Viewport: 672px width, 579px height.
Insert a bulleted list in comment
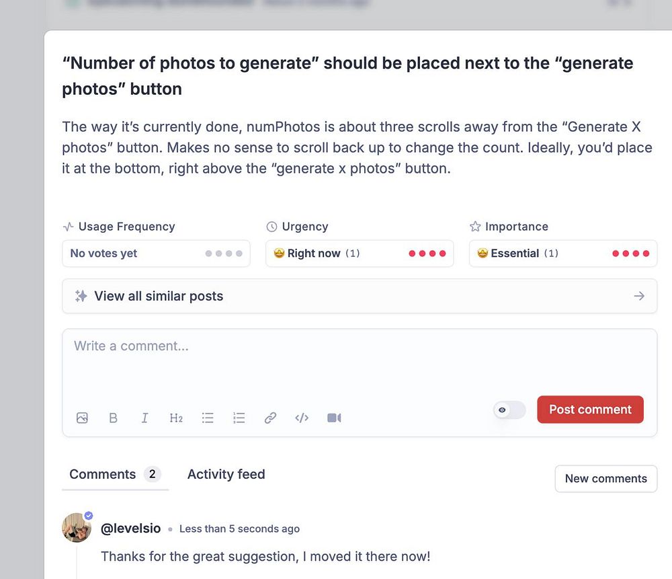208,418
